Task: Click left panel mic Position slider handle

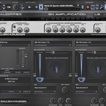Action: (x=53, y=52)
